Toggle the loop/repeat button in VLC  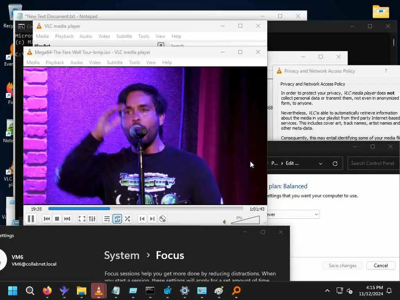click(117, 219)
